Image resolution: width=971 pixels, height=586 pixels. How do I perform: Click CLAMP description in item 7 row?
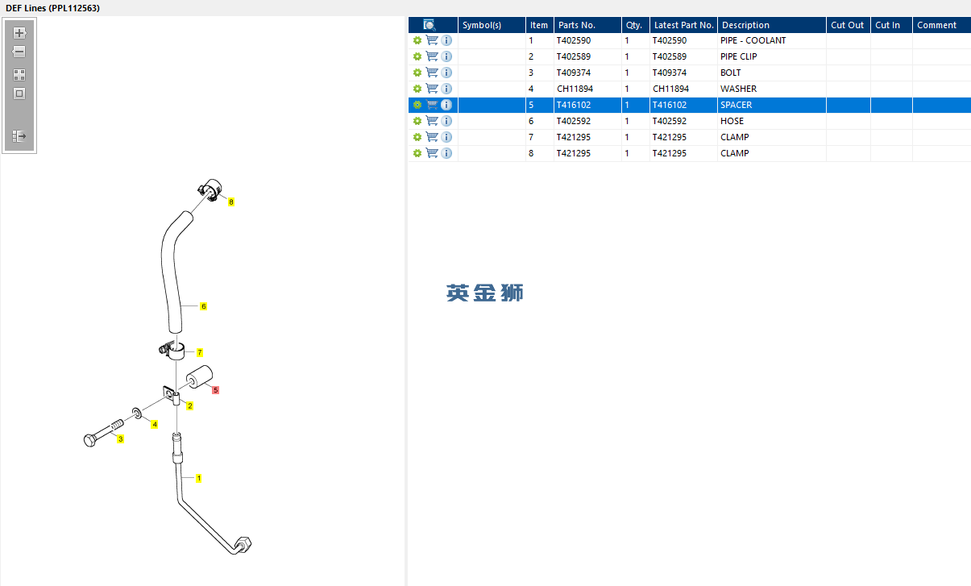point(772,137)
